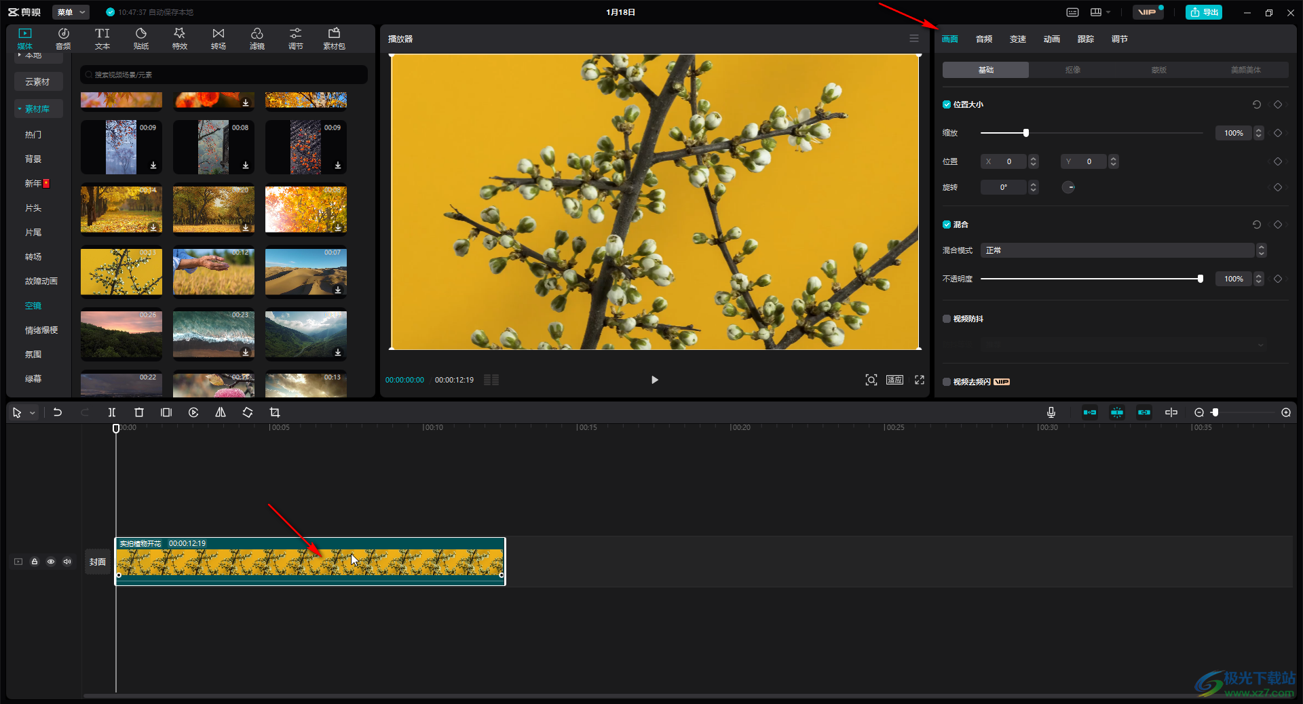Open the 混合模式 blend mode dropdown
The height and width of the screenshot is (704, 1303).
(x=1123, y=250)
